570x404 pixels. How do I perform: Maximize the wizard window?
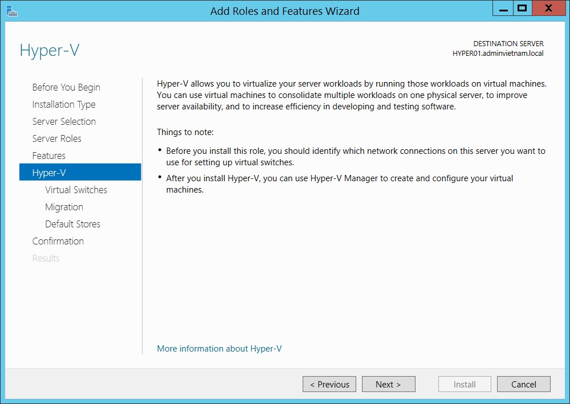click(x=522, y=9)
